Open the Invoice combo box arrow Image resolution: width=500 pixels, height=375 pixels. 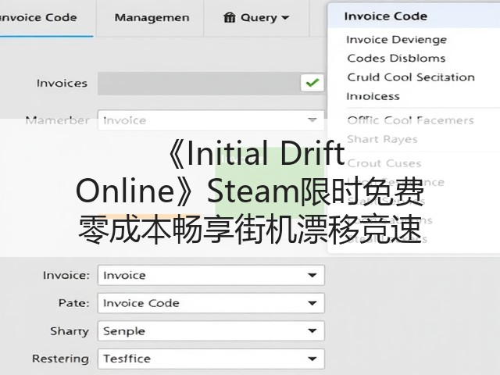312,275
